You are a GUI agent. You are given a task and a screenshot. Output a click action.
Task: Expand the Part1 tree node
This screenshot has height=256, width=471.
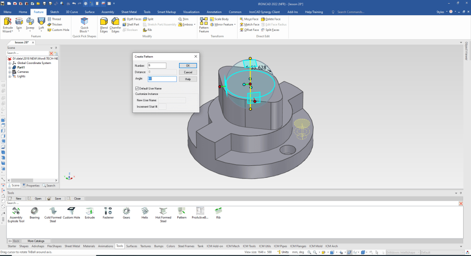[x=9, y=67]
